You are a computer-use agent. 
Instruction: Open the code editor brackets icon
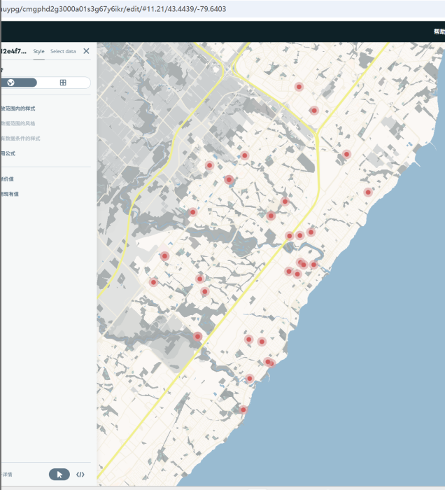tap(80, 475)
